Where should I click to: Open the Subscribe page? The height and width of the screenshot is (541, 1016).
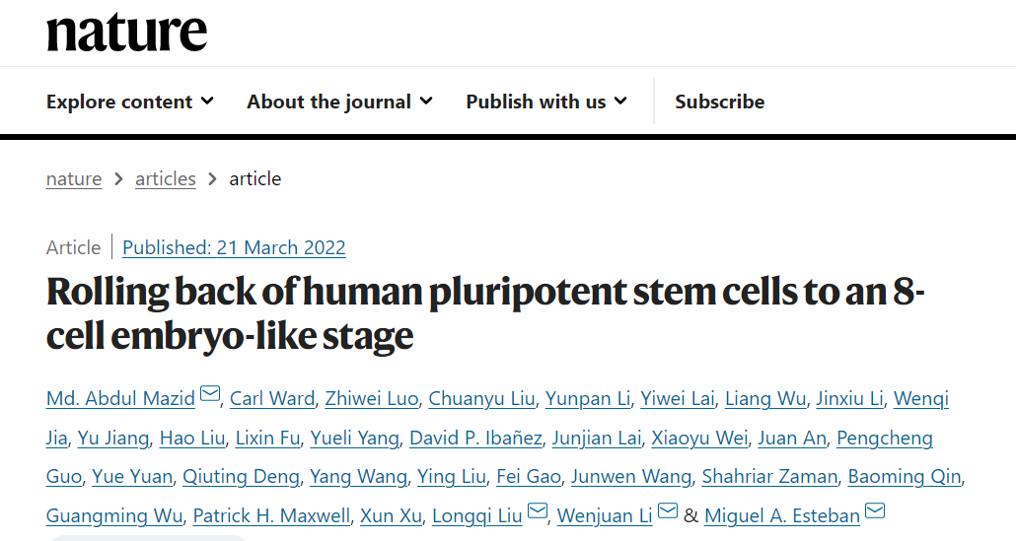719,101
